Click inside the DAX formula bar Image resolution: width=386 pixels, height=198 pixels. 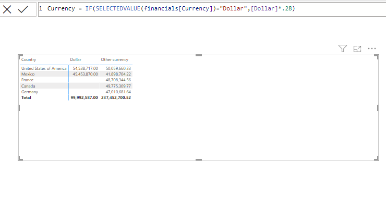point(212,9)
